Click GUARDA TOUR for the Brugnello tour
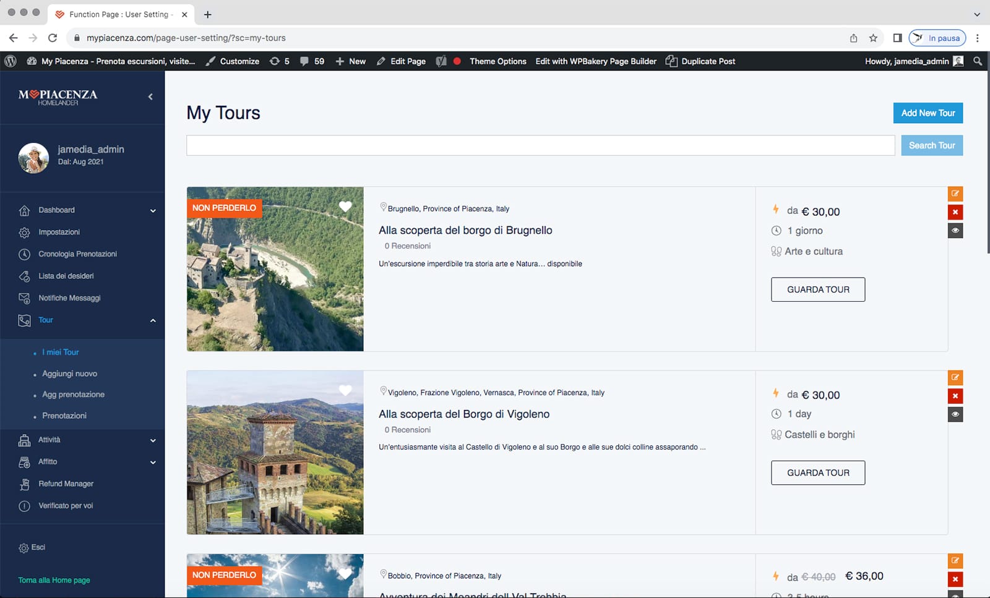 click(818, 289)
